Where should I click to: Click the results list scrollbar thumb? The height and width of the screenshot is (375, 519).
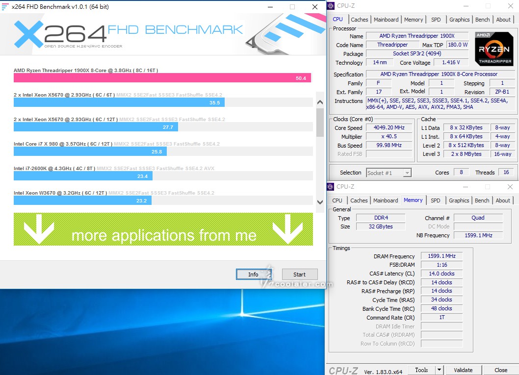click(x=320, y=123)
